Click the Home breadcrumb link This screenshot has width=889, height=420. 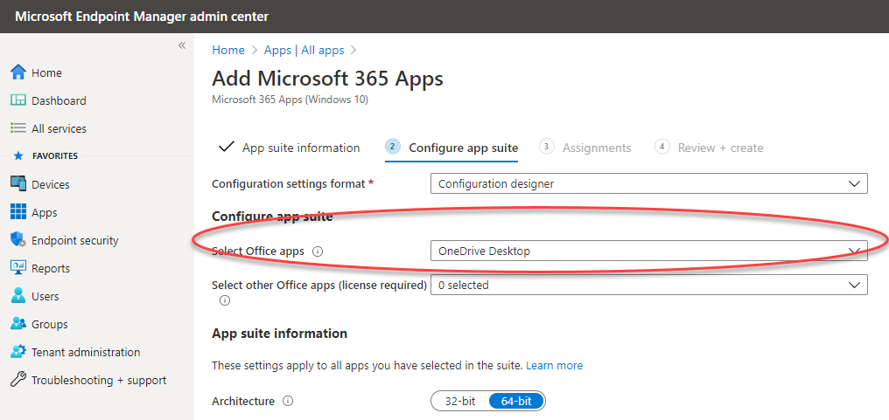(227, 50)
